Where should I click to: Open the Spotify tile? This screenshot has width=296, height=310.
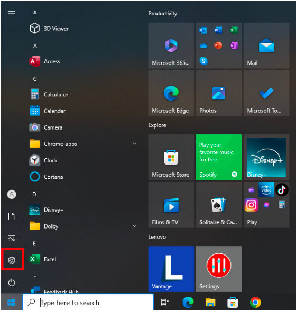pos(219,157)
